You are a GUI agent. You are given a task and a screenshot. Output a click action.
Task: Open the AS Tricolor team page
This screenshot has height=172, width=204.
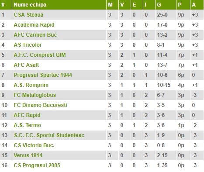point(28,45)
